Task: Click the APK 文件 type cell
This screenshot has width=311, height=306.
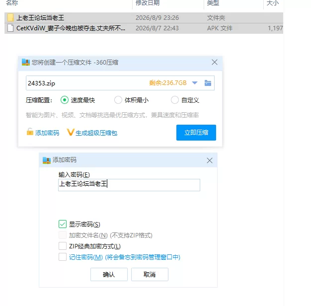Action: (220, 28)
